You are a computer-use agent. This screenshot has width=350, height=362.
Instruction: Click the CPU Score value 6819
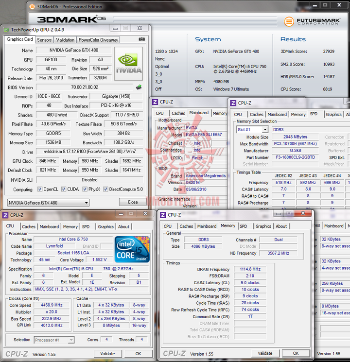point(327,89)
